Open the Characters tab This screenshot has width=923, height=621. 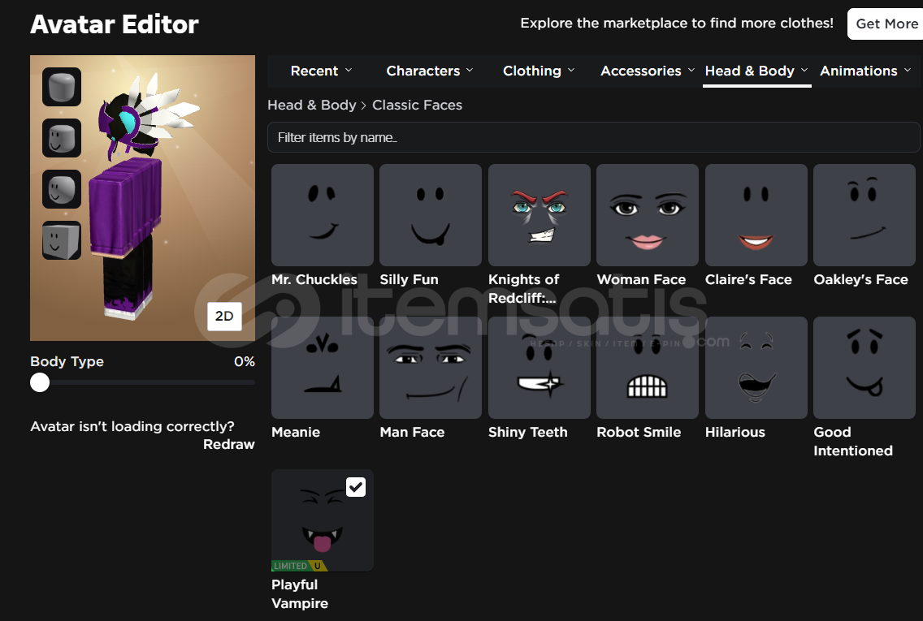click(x=430, y=71)
